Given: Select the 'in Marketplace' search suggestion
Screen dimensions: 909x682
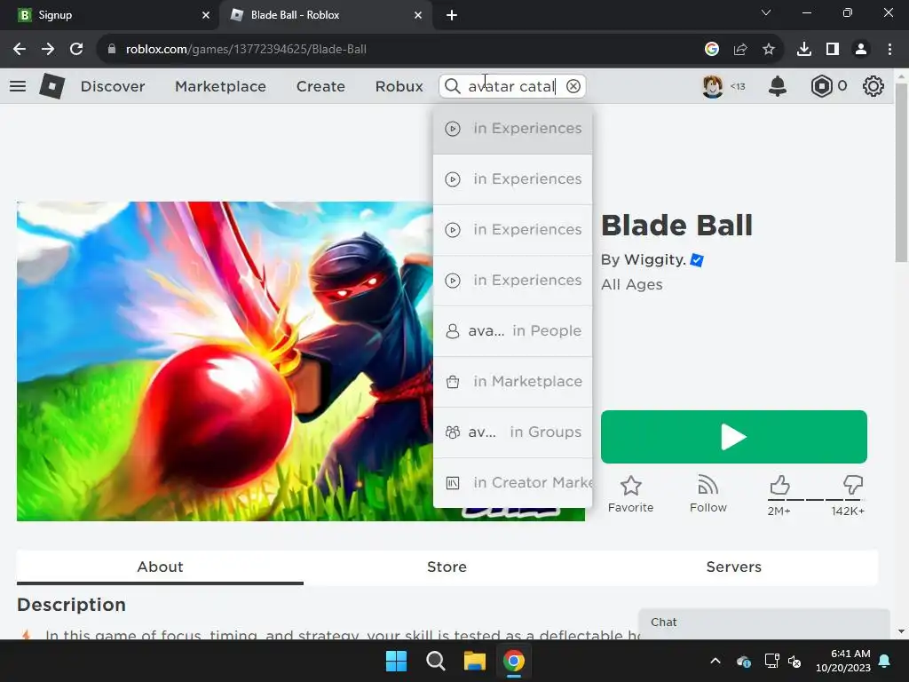Looking at the screenshot, I should pos(512,382).
